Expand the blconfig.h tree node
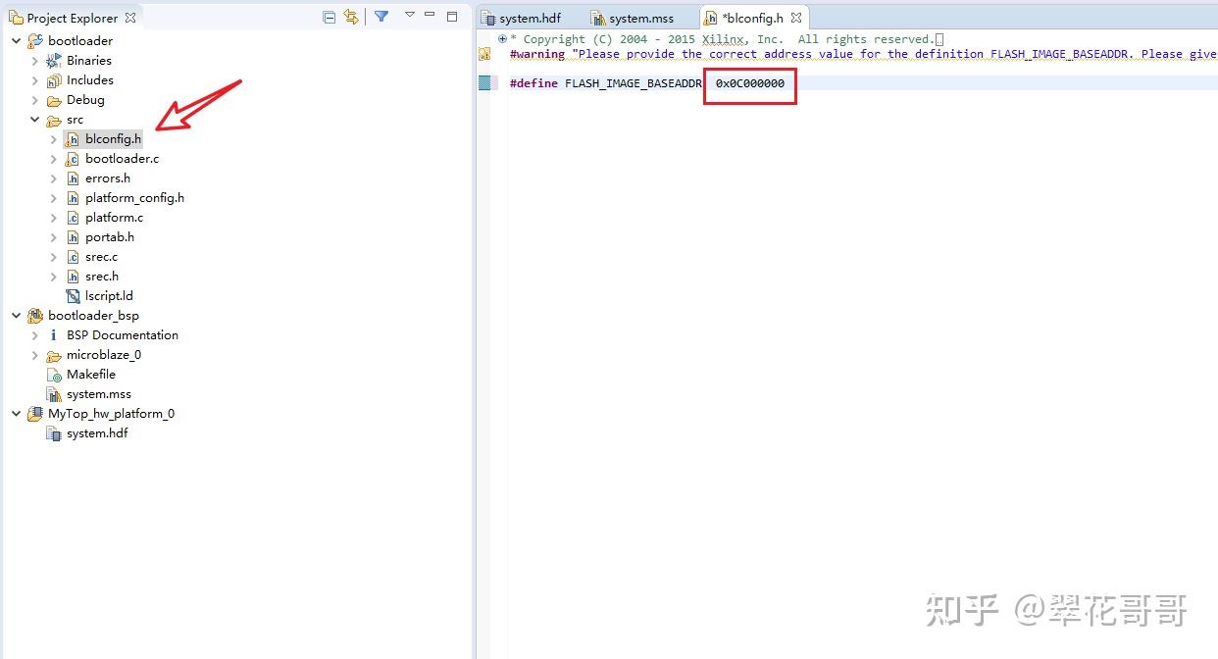Viewport: 1218px width, 659px height. tap(54, 139)
